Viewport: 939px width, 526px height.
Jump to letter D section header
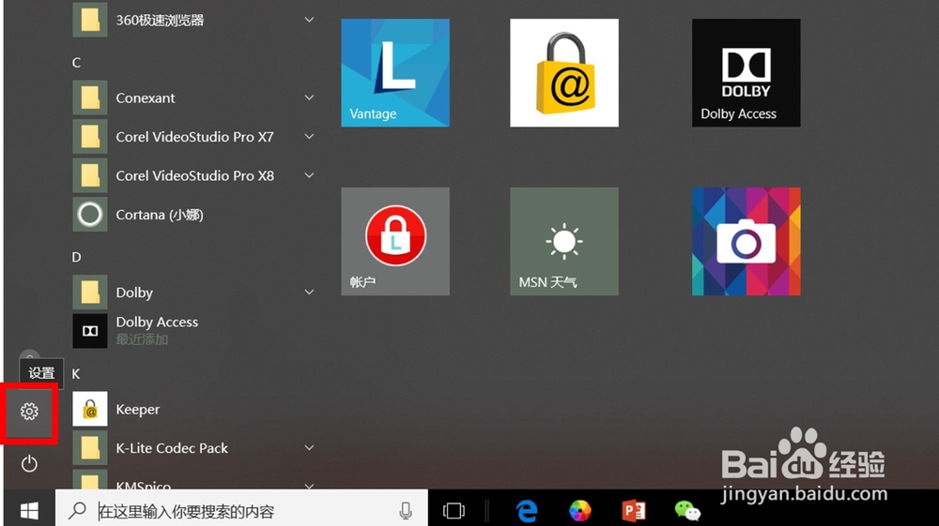pos(76,257)
